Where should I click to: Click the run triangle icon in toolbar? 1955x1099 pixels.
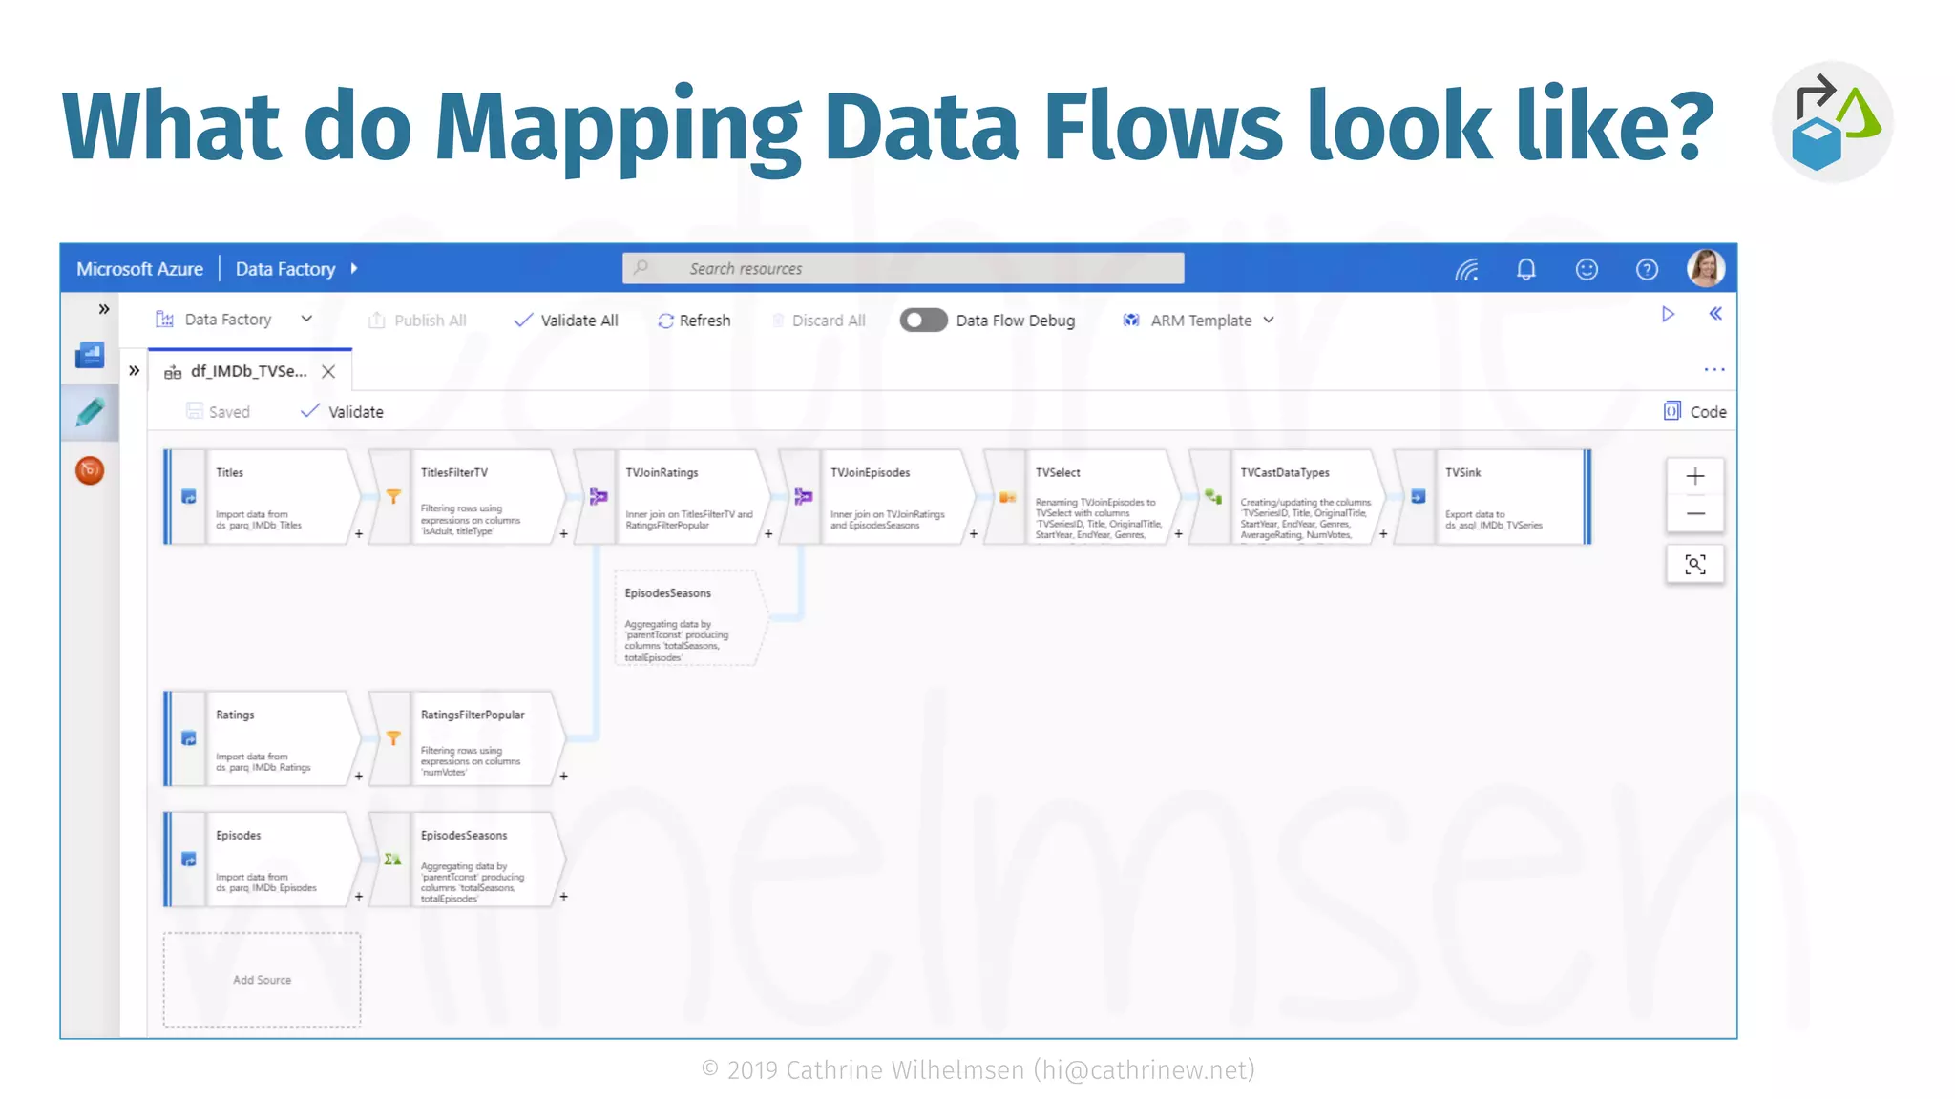pos(1668,314)
